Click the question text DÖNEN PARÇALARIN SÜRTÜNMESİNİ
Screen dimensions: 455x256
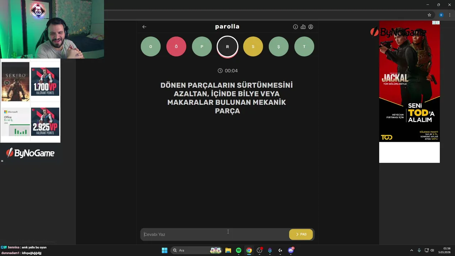pyautogui.click(x=227, y=85)
